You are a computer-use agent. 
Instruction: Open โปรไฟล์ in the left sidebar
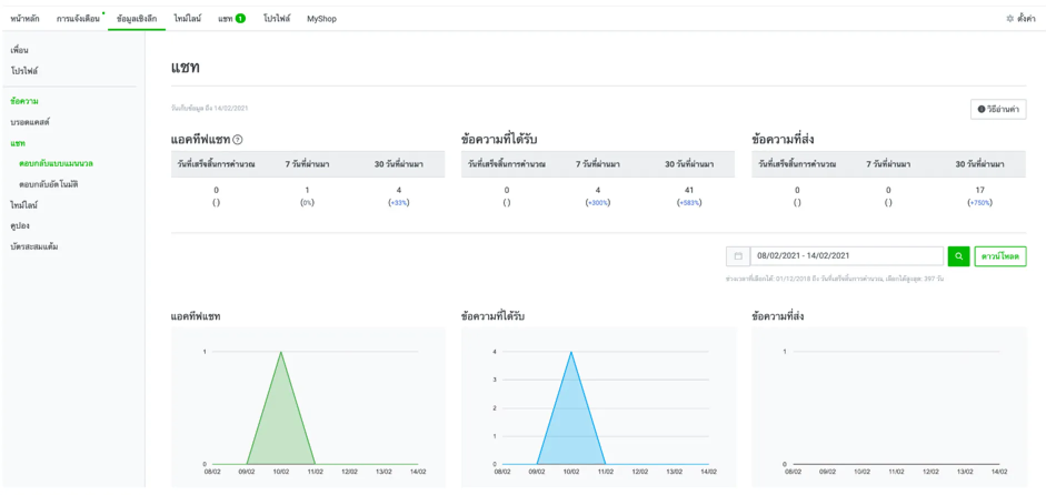[x=24, y=71]
